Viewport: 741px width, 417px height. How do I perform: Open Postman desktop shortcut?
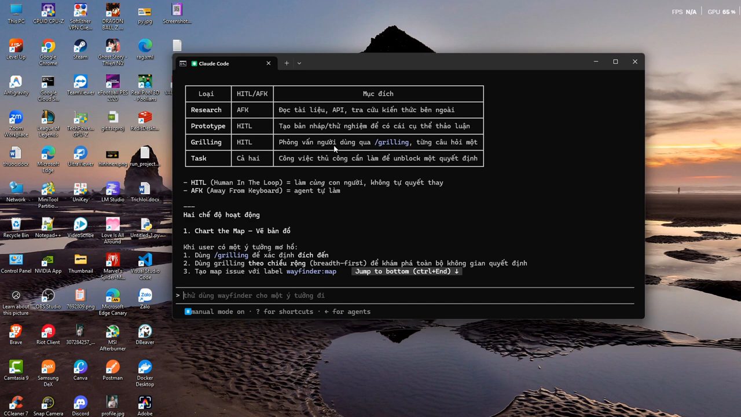click(x=113, y=371)
